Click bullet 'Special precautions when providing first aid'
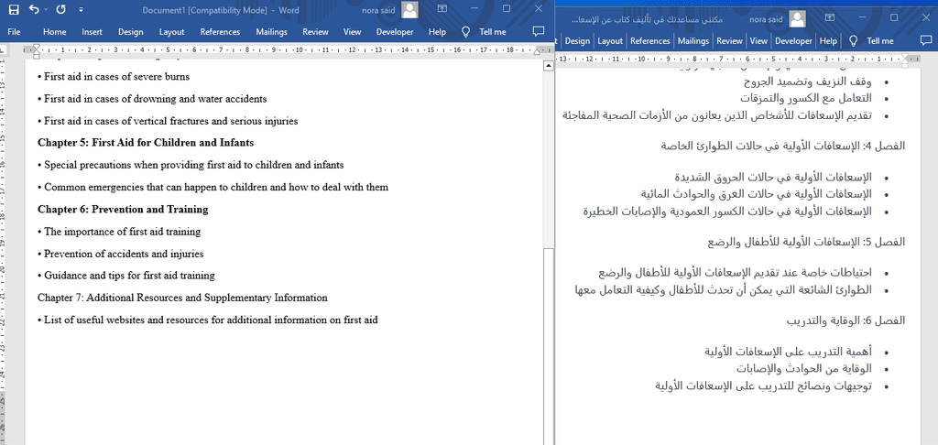 191,165
